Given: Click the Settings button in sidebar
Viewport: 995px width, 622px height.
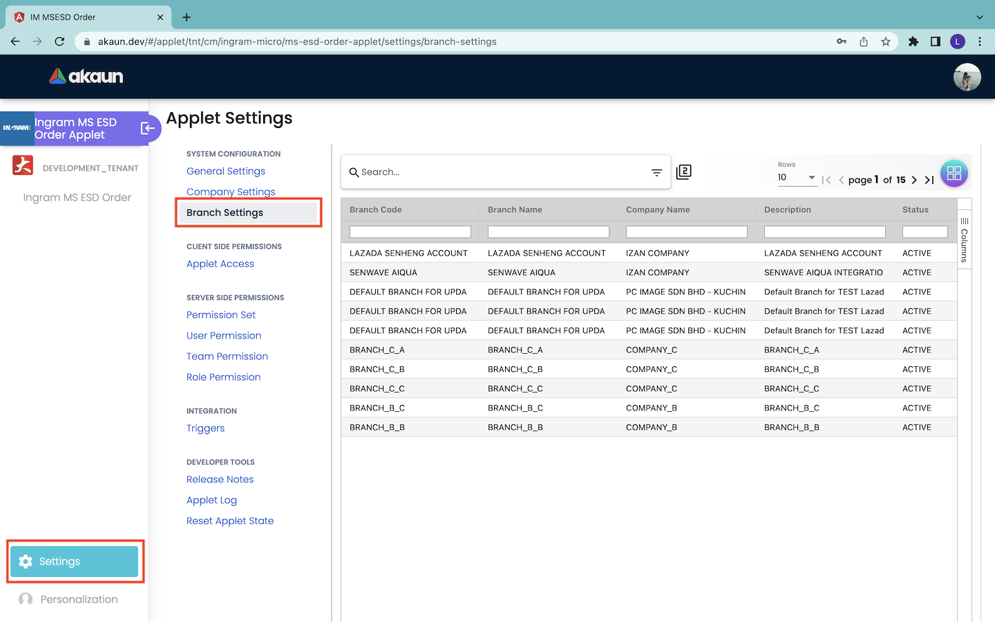Looking at the screenshot, I should coord(75,561).
